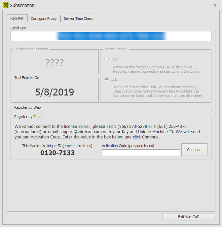Click the This Machine's Unique ID label
The height and width of the screenshot is (227, 222).
pyautogui.click(x=57, y=146)
